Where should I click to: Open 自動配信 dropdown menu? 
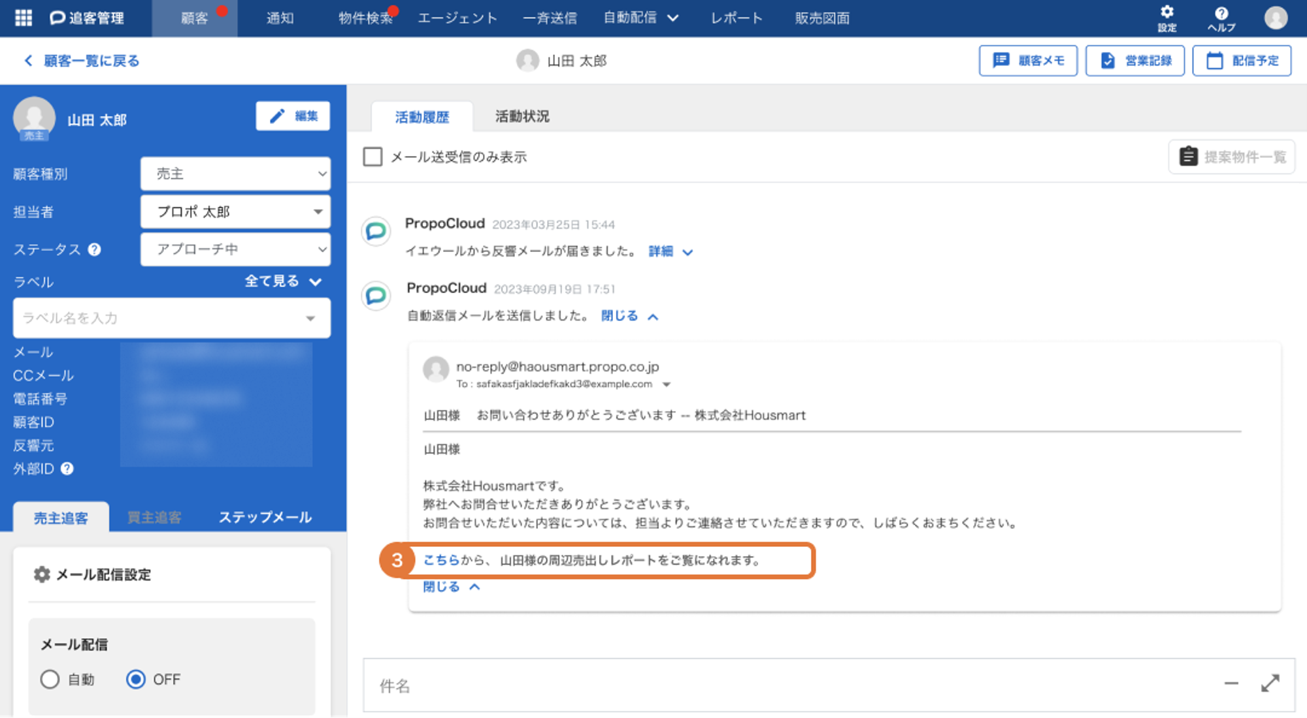[x=640, y=18]
